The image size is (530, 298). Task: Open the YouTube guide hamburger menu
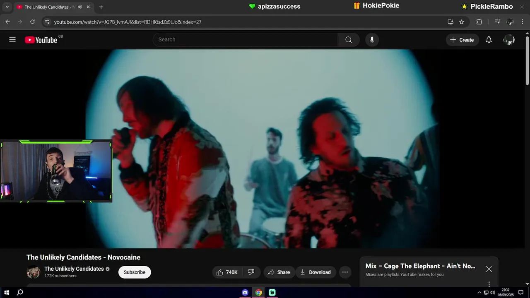tap(12, 40)
